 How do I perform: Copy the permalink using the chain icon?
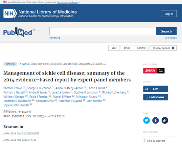(165, 120)
